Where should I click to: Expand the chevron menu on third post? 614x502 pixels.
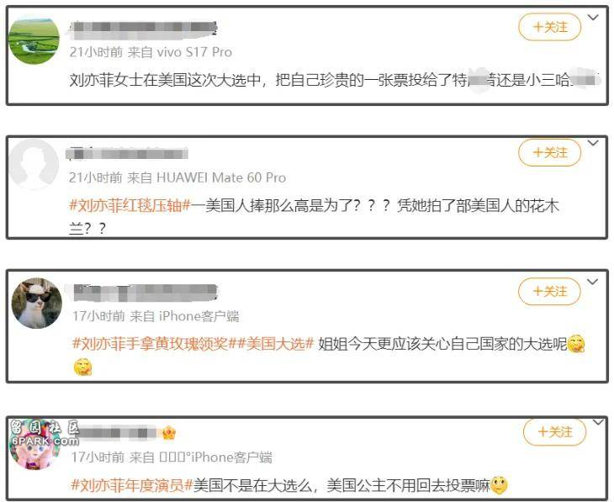click(x=592, y=282)
